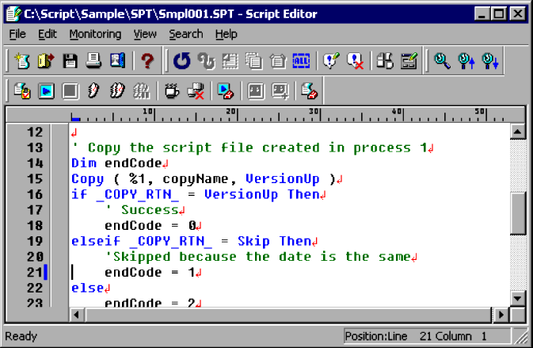Open the Edit menu

coord(48,34)
